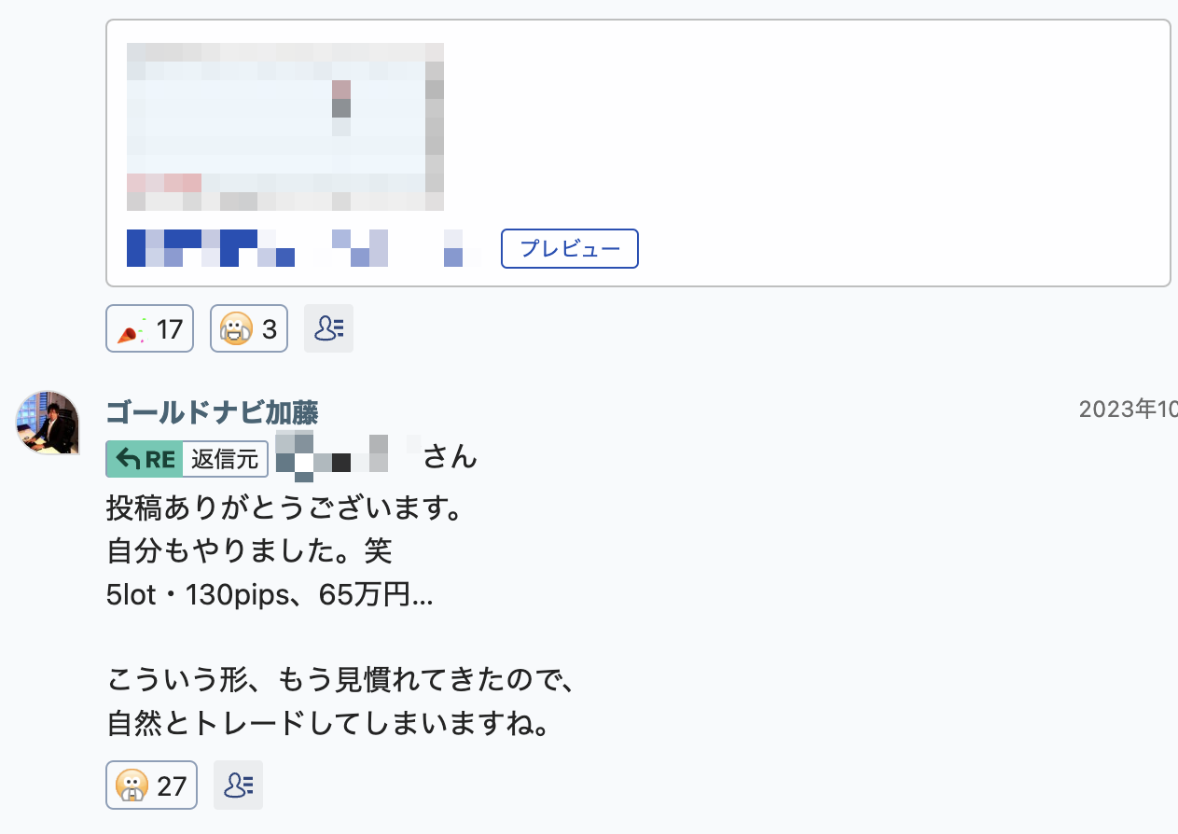Show reactors list beside the 3 reaction
The height and width of the screenshot is (834, 1178).
click(x=328, y=328)
